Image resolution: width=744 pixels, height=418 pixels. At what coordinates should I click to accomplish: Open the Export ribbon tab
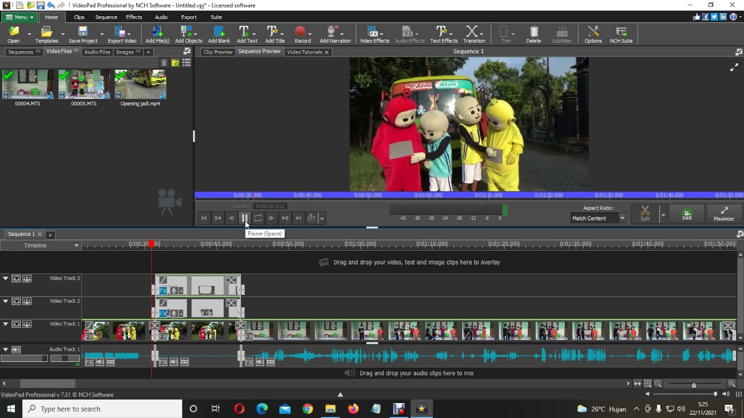coord(189,17)
